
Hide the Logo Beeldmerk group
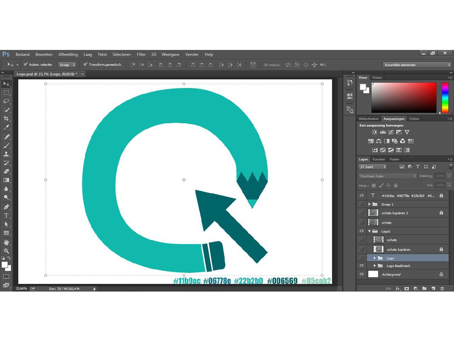(x=362, y=265)
